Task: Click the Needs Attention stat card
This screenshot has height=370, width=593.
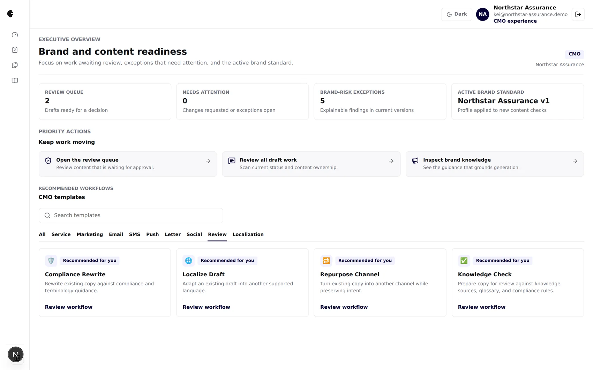Action: (242, 101)
